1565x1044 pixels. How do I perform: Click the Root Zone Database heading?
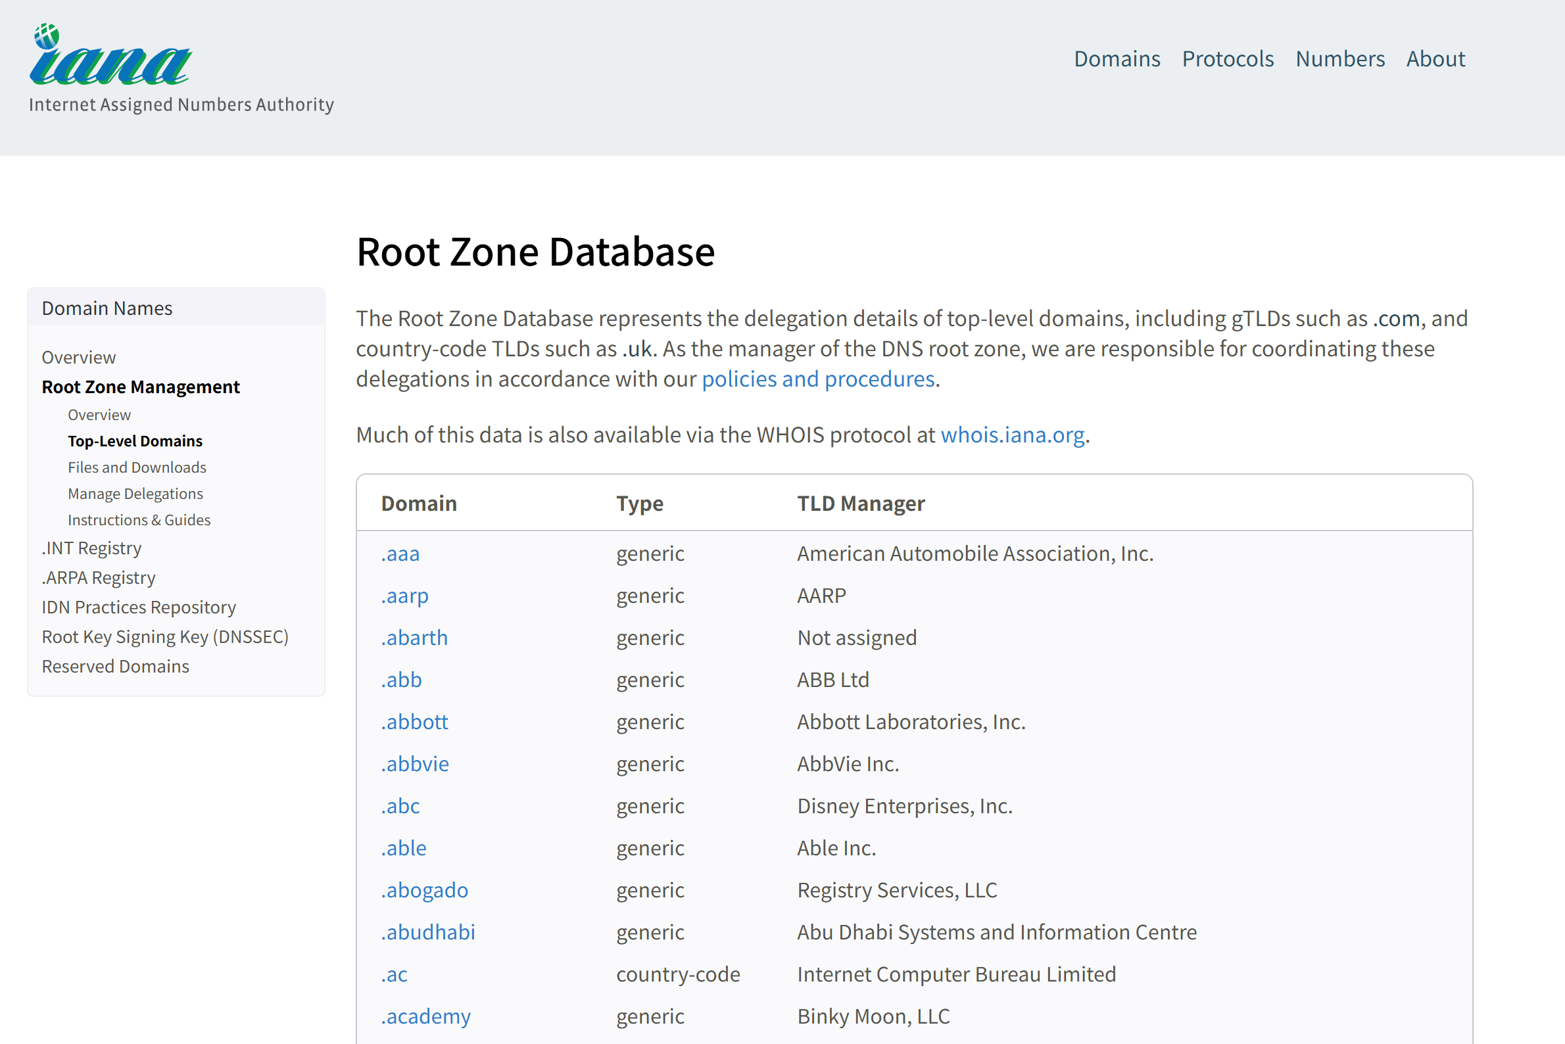click(535, 252)
